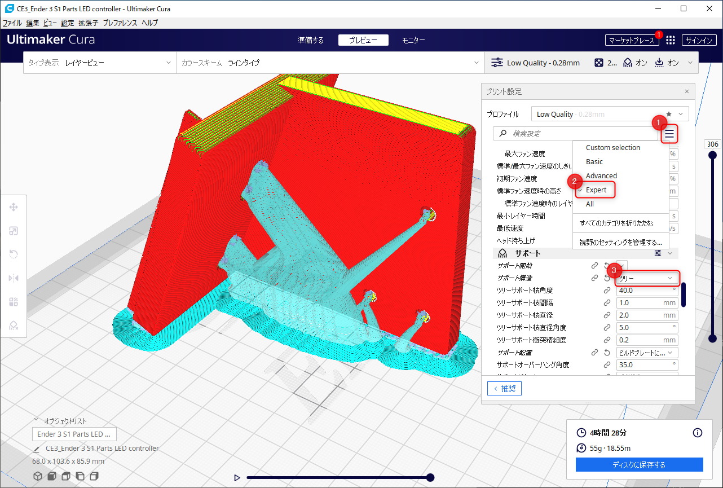This screenshot has height=488, width=723.
Task: Open the 編集 menu
Action: click(x=33, y=23)
